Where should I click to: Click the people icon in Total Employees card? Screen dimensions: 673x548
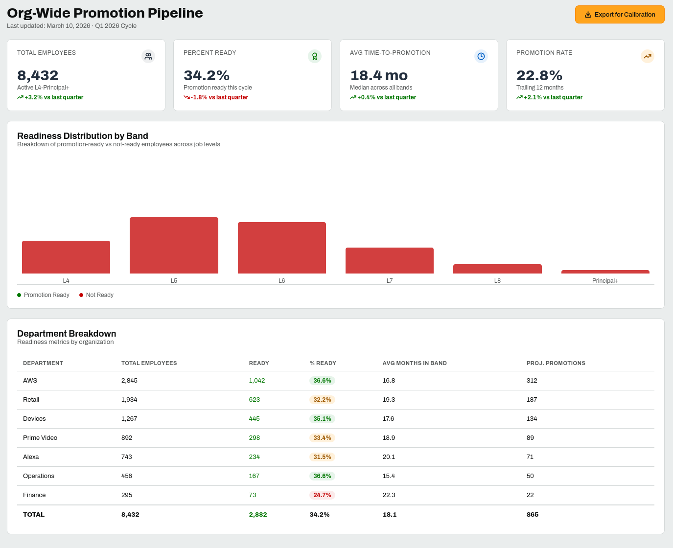[x=148, y=56]
